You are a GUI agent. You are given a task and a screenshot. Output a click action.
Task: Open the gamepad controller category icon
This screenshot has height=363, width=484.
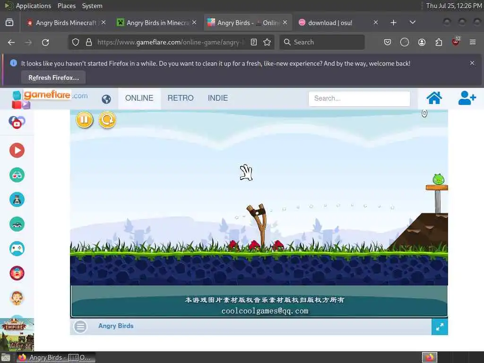coord(17,249)
